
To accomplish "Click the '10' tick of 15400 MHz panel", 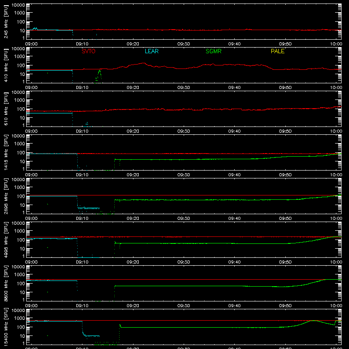I will pyautogui.click(x=23, y=336).
